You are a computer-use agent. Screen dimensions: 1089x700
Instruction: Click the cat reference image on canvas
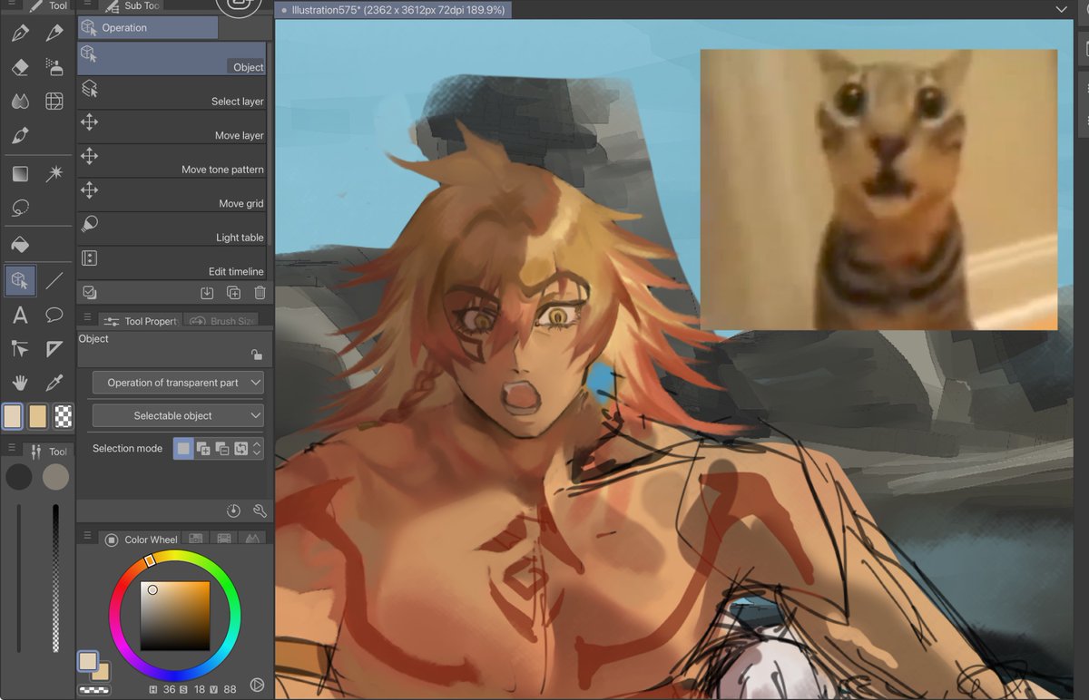[878, 190]
